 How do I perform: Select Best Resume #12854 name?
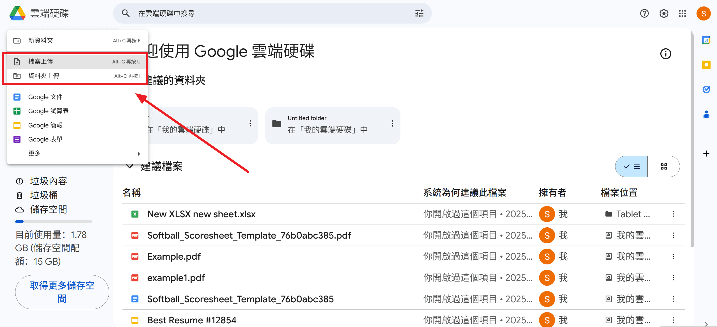pyautogui.click(x=192, y=320)
